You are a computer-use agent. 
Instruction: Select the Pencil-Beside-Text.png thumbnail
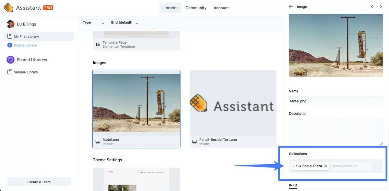point(233,103)
